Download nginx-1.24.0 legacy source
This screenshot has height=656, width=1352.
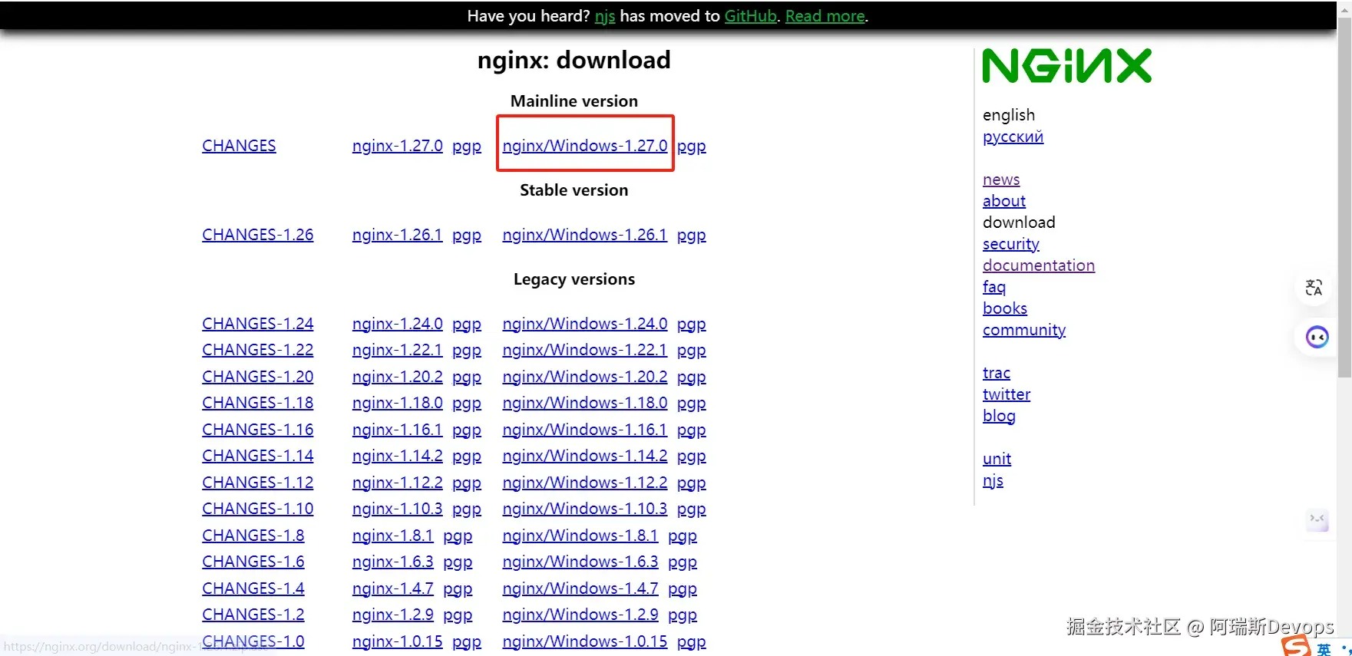click(x=398, y=324)
